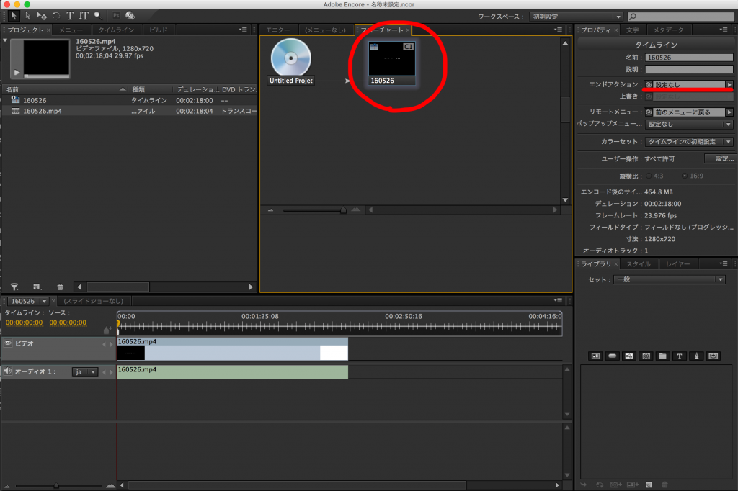The image size is (738, 491).
Task: Activate the Zoom magnifier tool
Action: point(98,15)
